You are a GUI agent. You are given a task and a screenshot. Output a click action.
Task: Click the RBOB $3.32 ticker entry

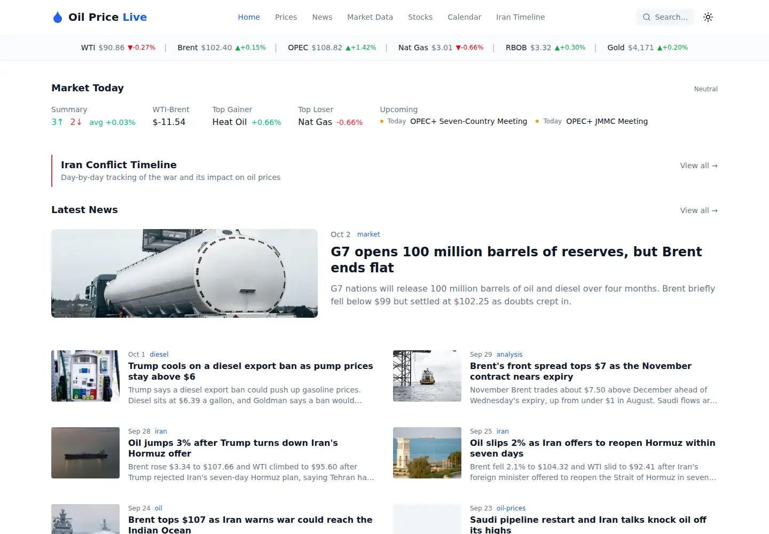pyautogui.click(x=545, y=48)
